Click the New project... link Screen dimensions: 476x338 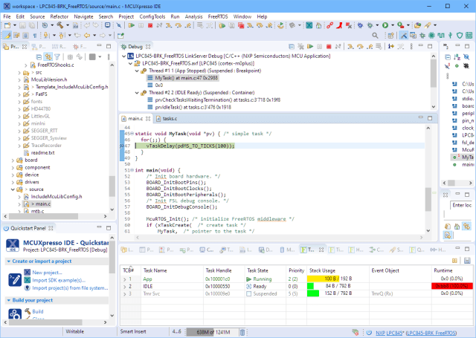click(48, 273)
